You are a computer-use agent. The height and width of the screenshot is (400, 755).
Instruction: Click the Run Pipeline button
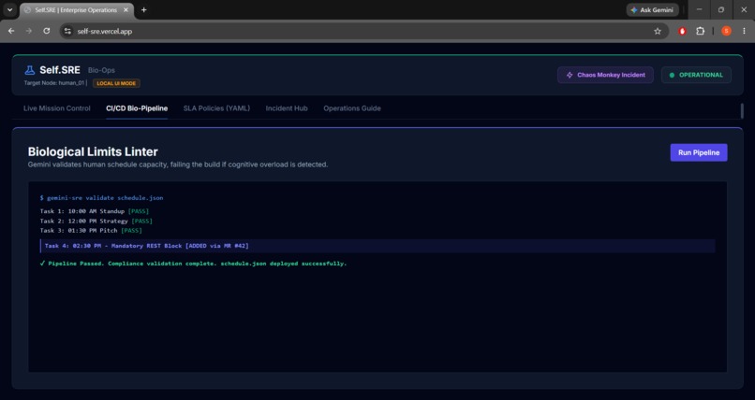click(699, 152)
